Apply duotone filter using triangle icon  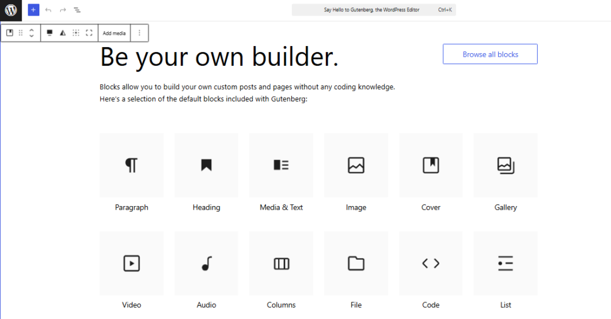pos(63,33)
